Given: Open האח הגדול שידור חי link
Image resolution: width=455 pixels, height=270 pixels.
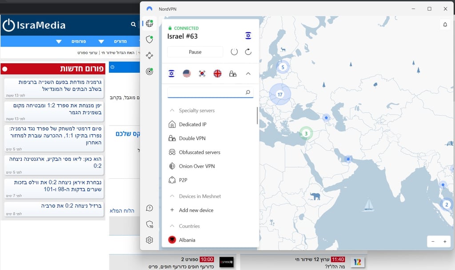Looking at the screenshot, I should pos(118,53).
